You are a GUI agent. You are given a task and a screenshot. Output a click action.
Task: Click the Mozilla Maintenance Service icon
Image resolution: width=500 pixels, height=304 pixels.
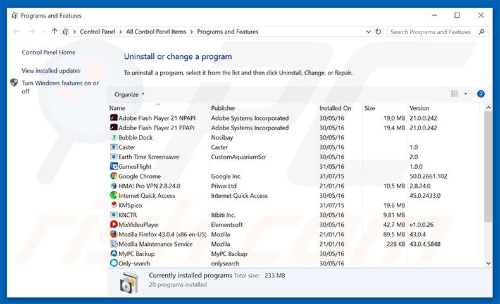click(113, 244)
